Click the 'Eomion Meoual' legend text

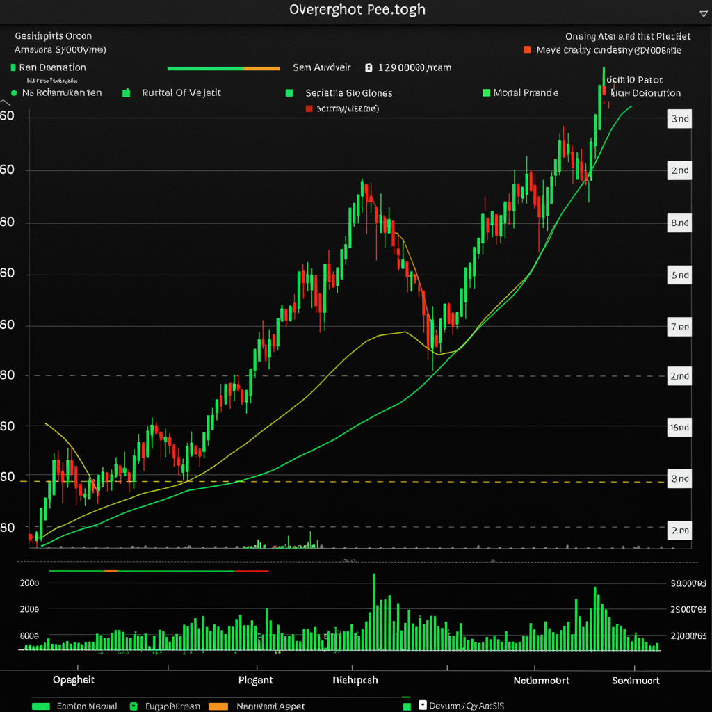[x=87, y=706]
